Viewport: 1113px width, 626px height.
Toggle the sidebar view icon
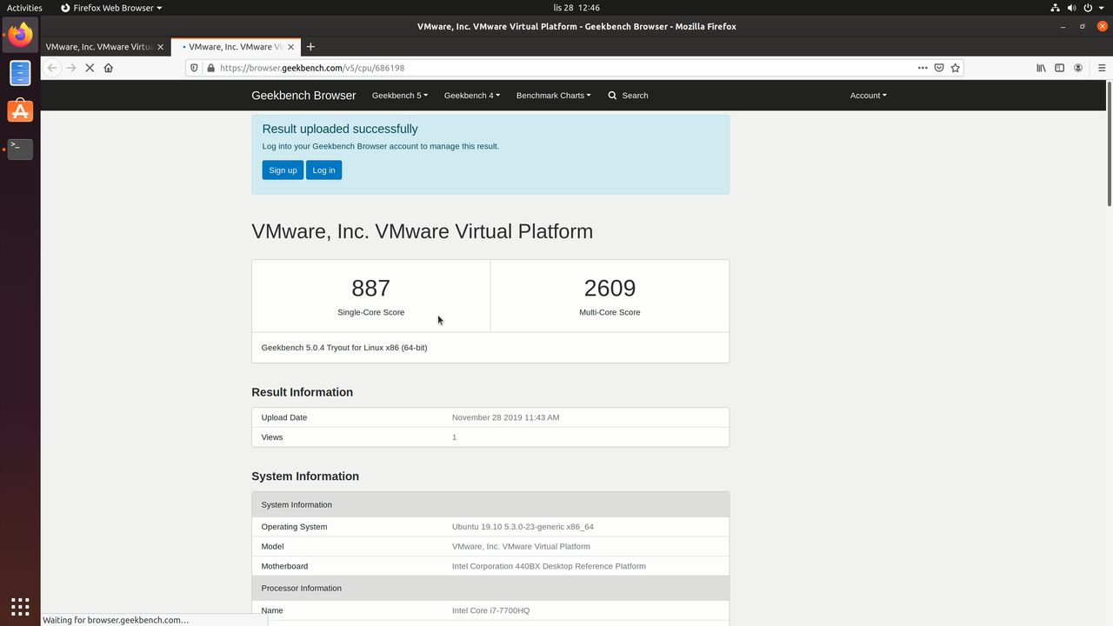coord(1059,68)
